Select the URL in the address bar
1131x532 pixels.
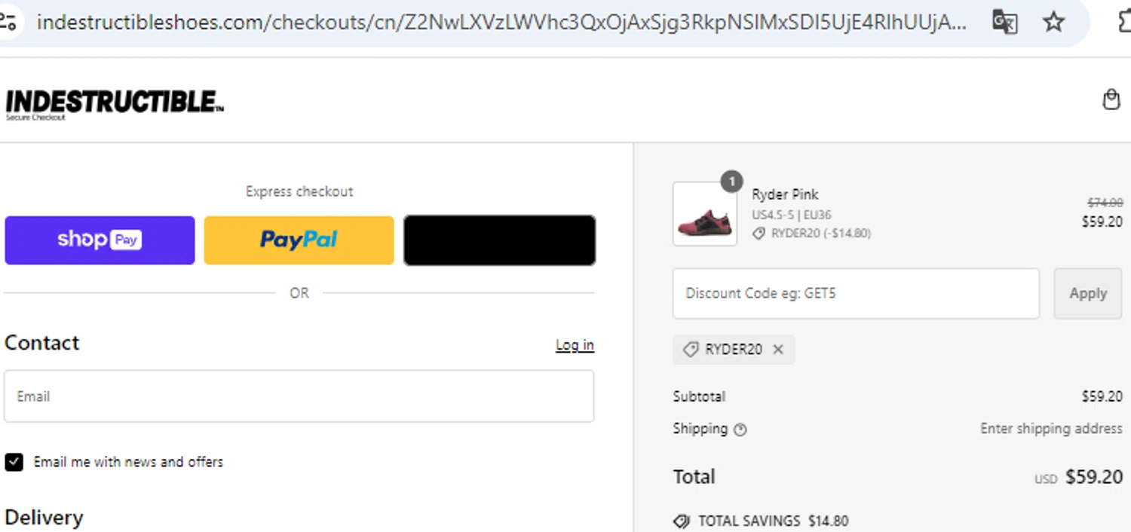(501, 23)
